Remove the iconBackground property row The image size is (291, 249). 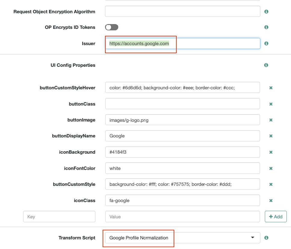coord(271,152)
